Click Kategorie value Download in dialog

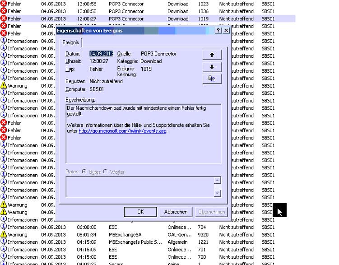151,61
